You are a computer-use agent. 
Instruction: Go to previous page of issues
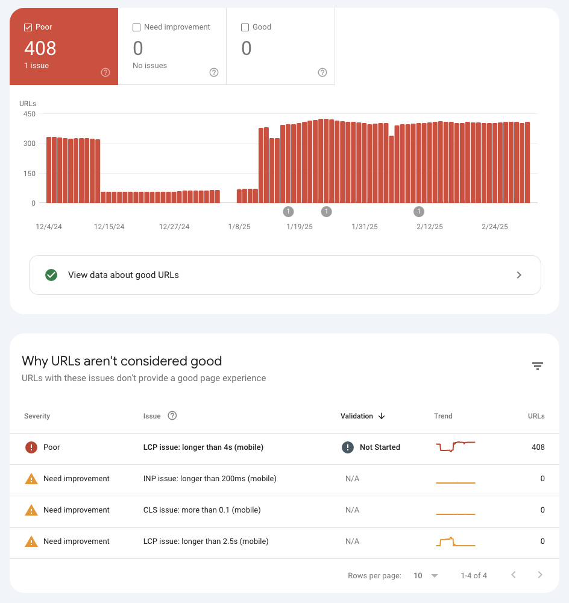click(x=514, y=575)
